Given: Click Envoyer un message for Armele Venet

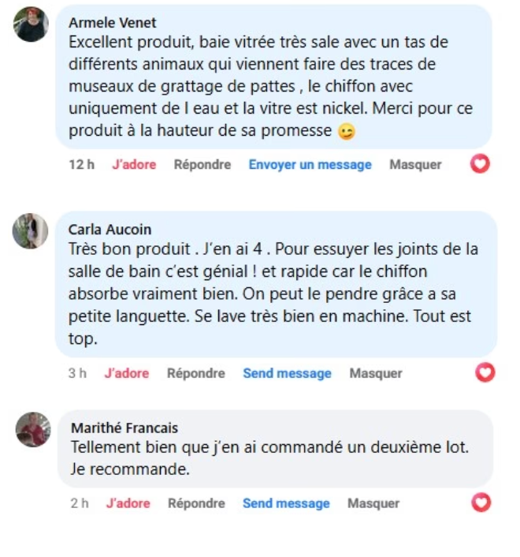Looking at the screenshot, I should coord(310,165).
